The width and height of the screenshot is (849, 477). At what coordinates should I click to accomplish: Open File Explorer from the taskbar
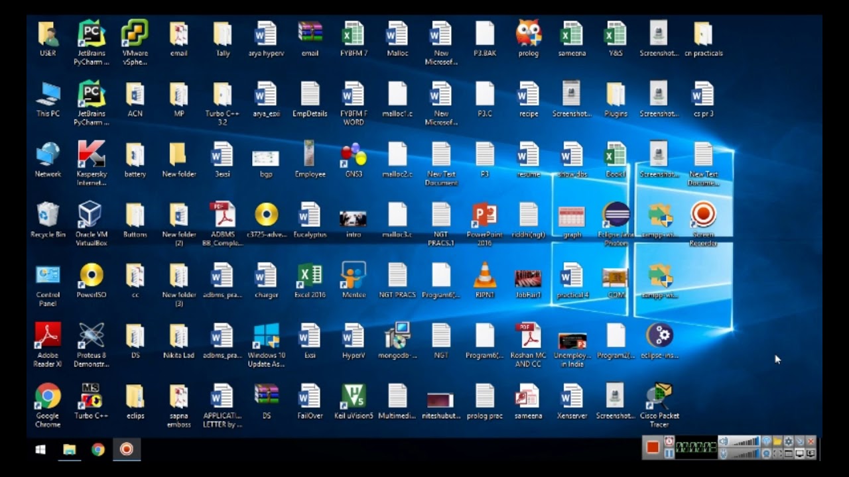70,449
